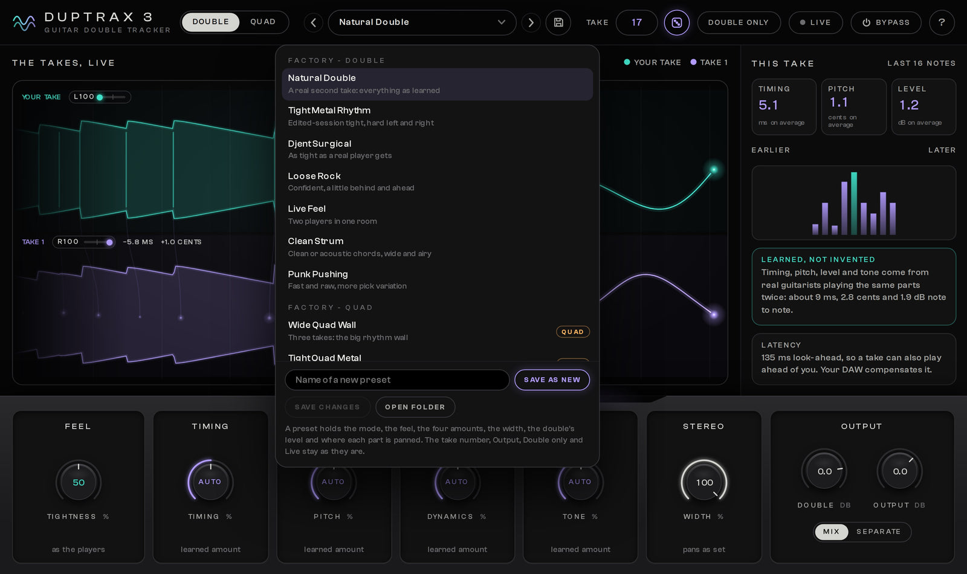Click the Take number 17 field
Viewport: 967px width, 574px height.
point(636,22)
